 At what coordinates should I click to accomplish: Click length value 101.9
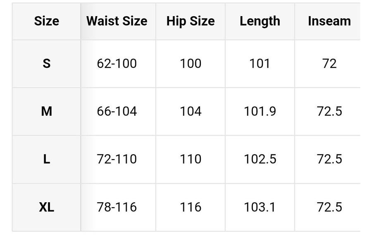(260, 111)
